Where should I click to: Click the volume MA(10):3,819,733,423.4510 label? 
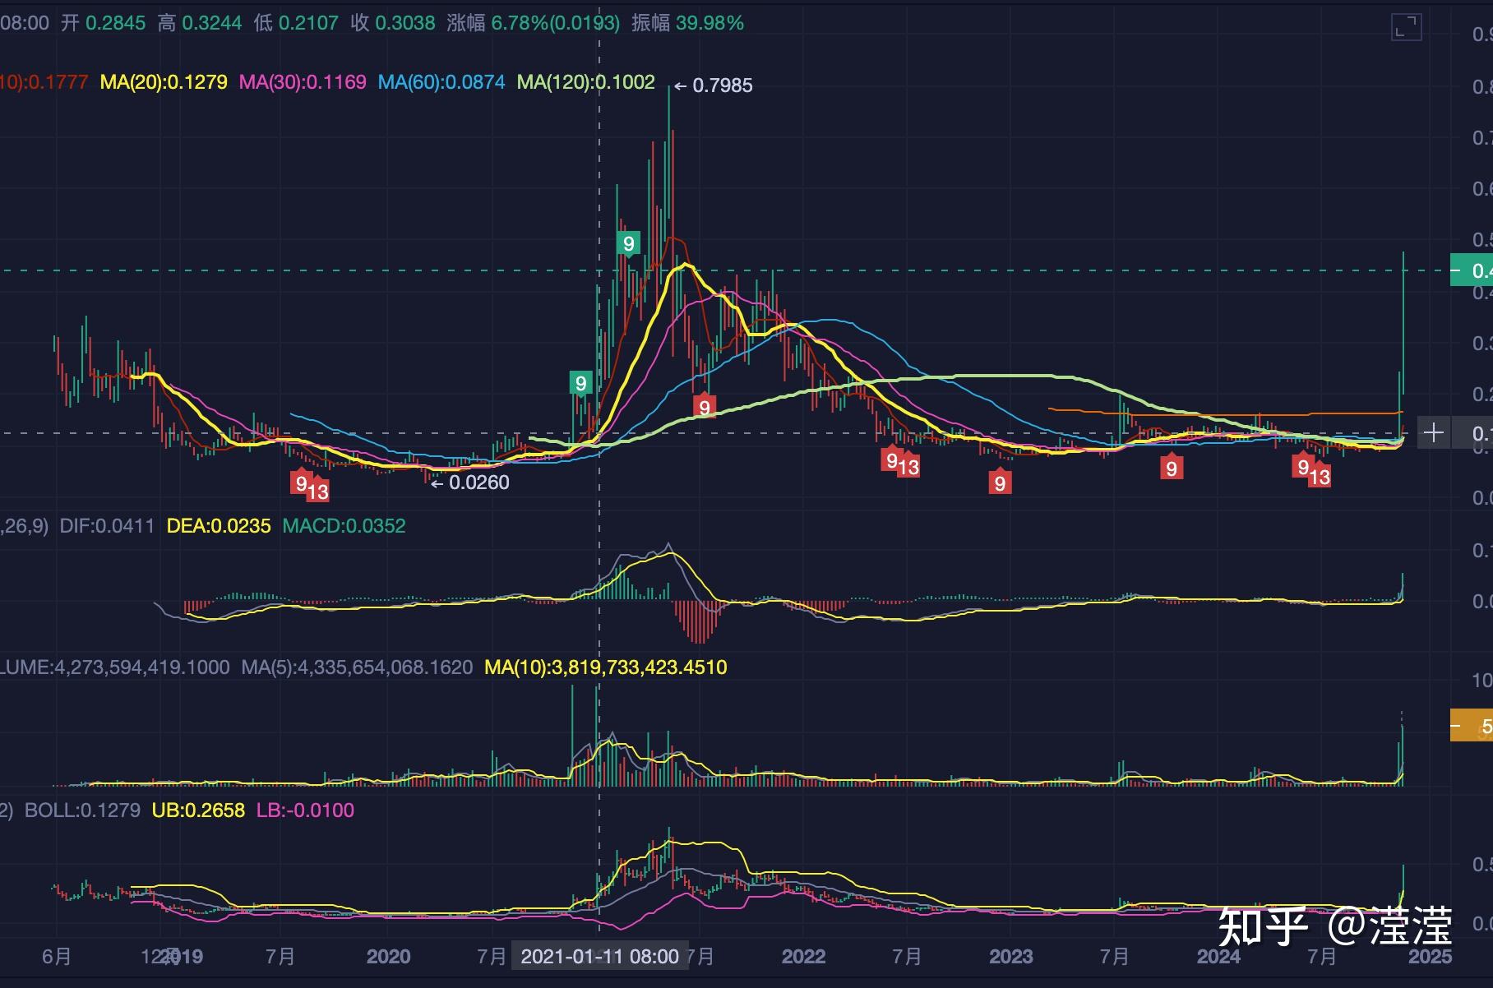pos(606,667)
